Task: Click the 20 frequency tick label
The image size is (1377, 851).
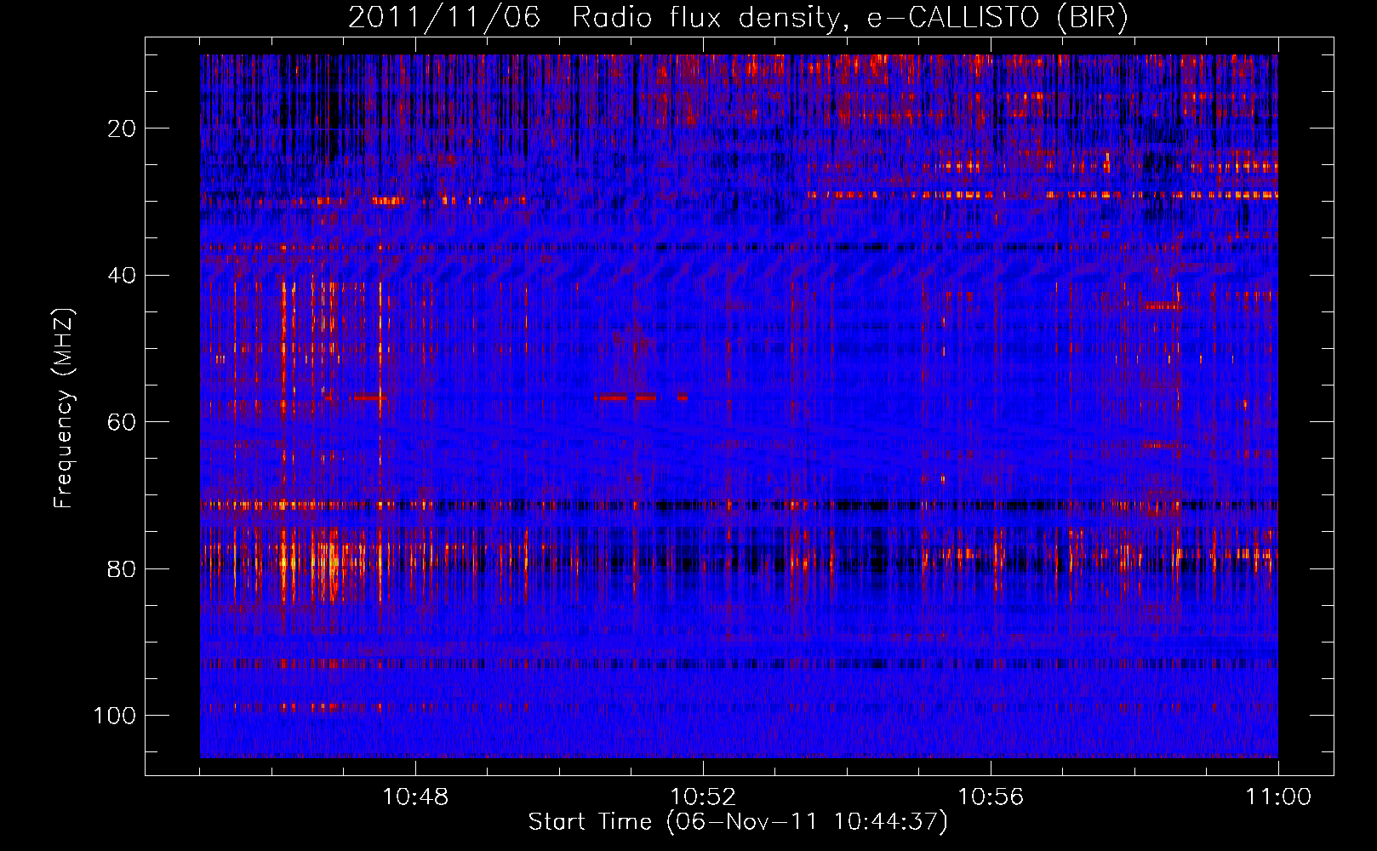Action: [123, 129]
